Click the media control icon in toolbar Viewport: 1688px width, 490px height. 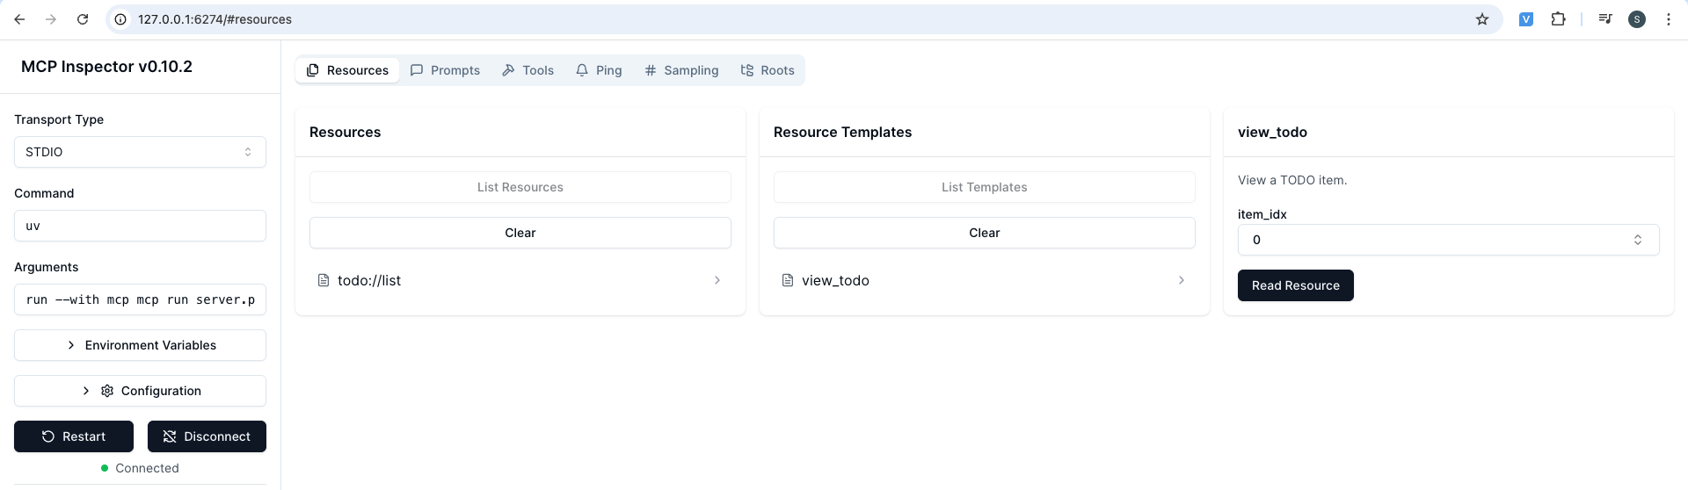[x=1605, y=19]
